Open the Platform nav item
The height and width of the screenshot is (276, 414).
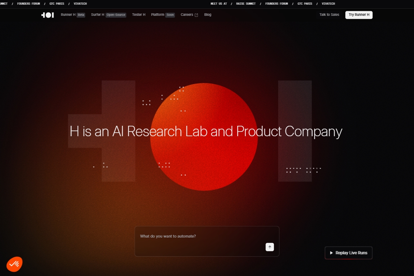pyautogui.click(x=157, y=15)
